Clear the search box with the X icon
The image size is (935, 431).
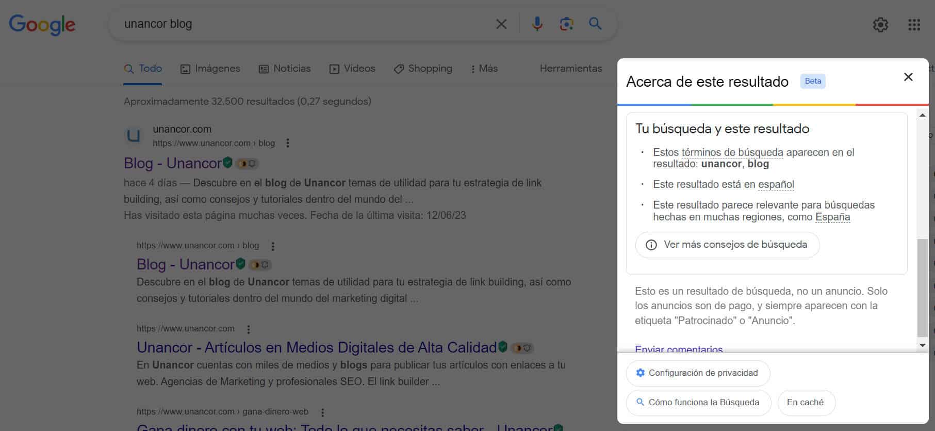(501, 24)
